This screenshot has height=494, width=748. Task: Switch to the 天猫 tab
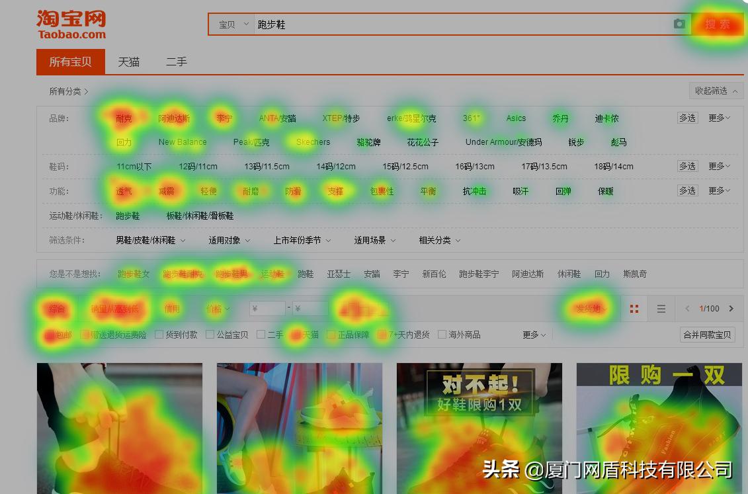click(x=128, y=62)
